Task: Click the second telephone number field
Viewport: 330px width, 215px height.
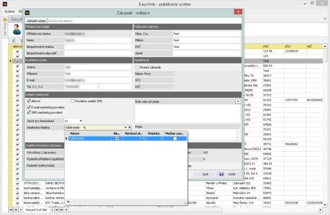Action: [116, 87]
